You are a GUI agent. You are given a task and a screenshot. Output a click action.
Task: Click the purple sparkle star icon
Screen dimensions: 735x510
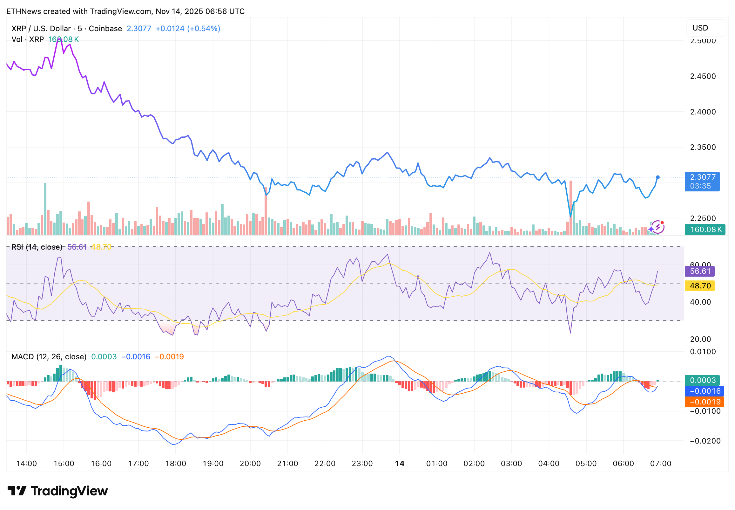651,230
